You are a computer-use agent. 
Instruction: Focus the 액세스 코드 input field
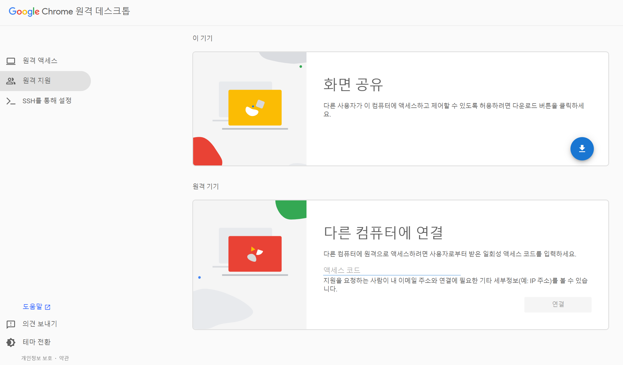pyautogui.click(x=392, y=270)
